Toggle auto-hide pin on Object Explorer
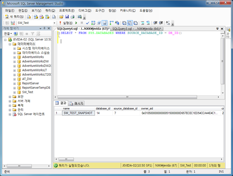 pyautogui.click(x=44, y=28)
